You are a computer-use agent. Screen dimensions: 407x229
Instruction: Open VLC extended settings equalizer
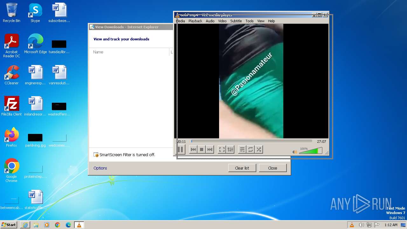tap(230, 149)
